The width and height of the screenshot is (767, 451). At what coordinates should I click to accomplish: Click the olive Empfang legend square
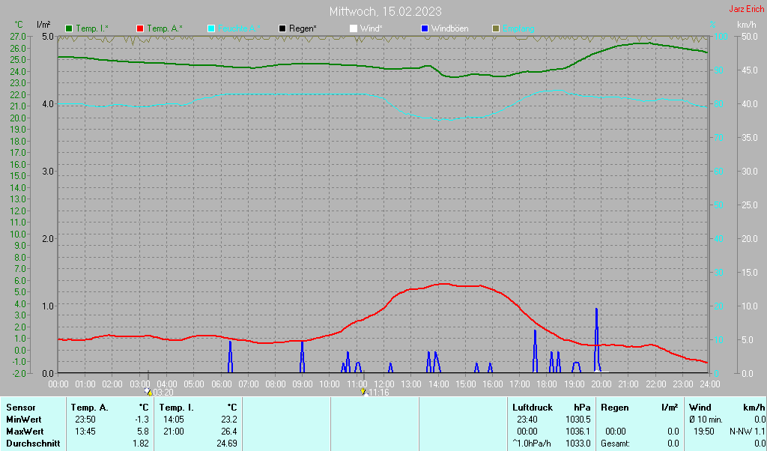pos(496,29)
